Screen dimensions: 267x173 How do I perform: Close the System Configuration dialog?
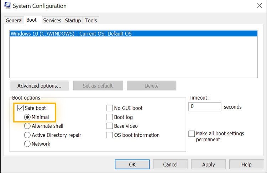coord(258,6)
